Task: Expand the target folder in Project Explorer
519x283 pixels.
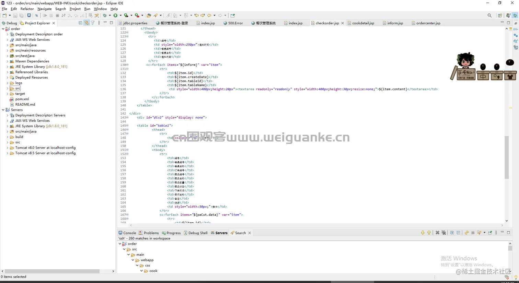Action: 8,94
